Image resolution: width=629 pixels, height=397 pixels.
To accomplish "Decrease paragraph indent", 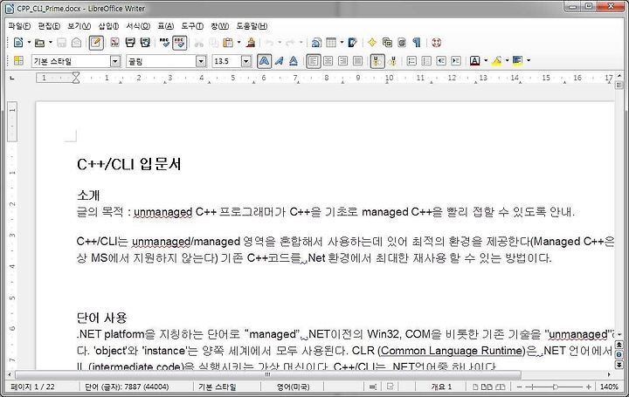I will (x=441, y=61).
